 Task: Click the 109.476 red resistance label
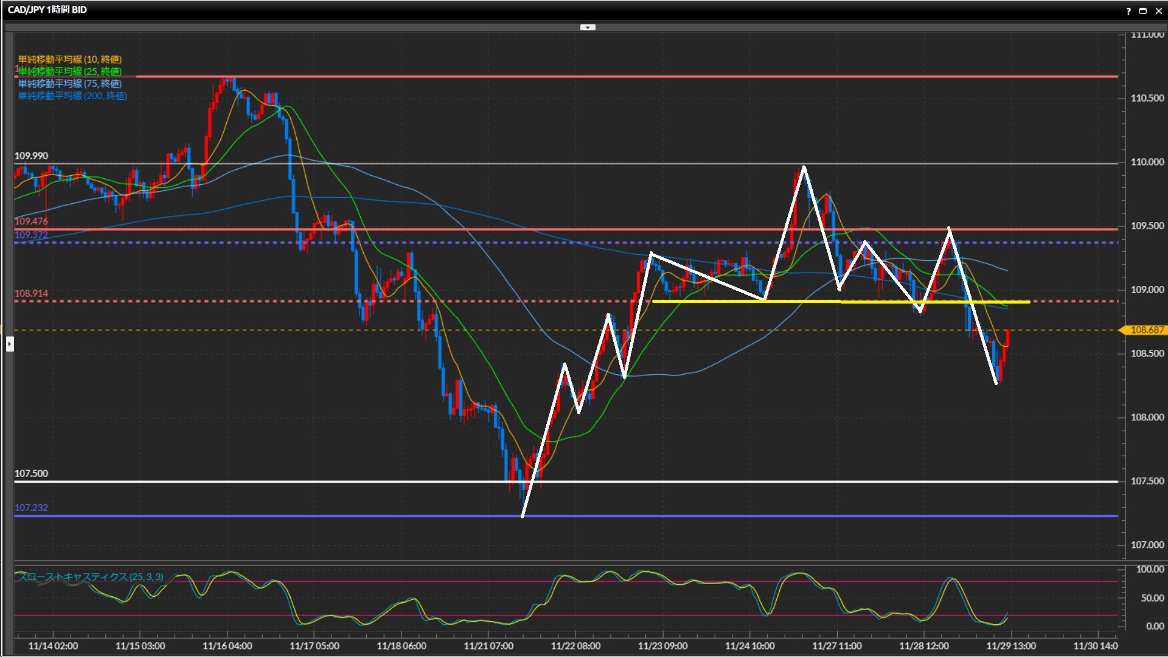tap(31, 221)
